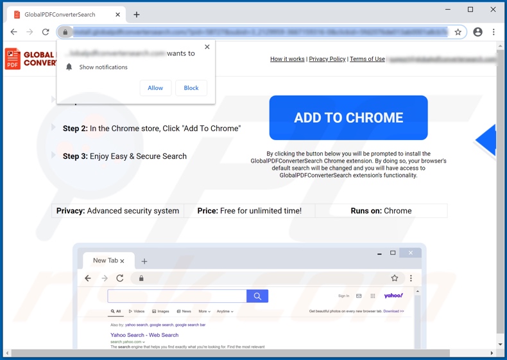Close the GlobalPDFConverterSearch tab
The image size is (507, 360).
(x=117, y=15)
